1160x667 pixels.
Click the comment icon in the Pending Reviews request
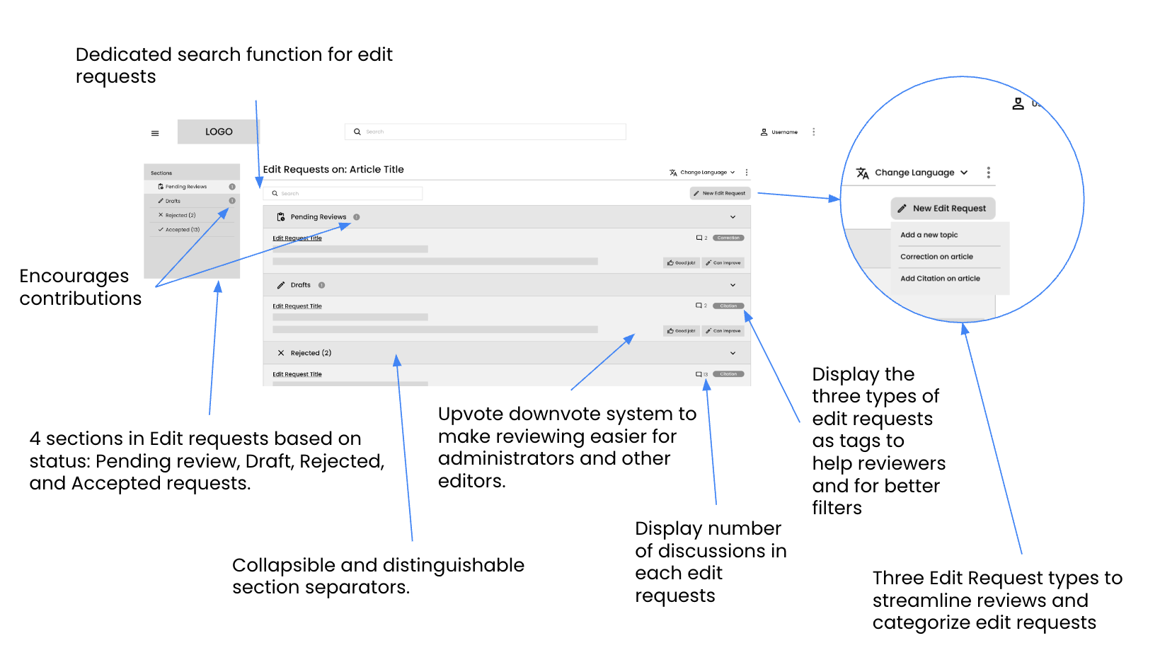point(699,238)
